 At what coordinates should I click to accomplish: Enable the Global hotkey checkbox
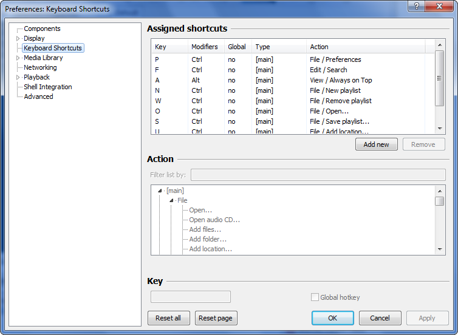315,297
